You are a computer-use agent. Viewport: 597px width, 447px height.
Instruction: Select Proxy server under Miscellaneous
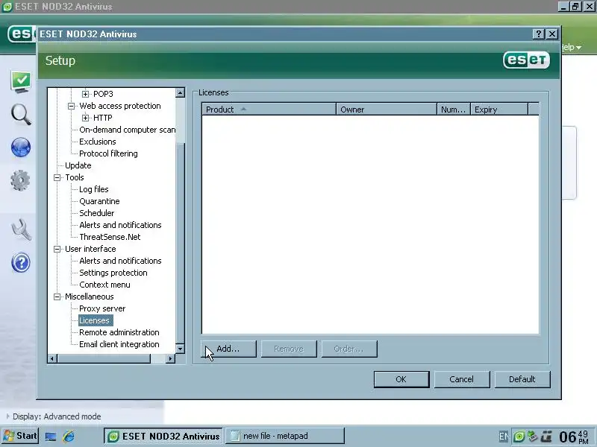(x=102, y=308)
